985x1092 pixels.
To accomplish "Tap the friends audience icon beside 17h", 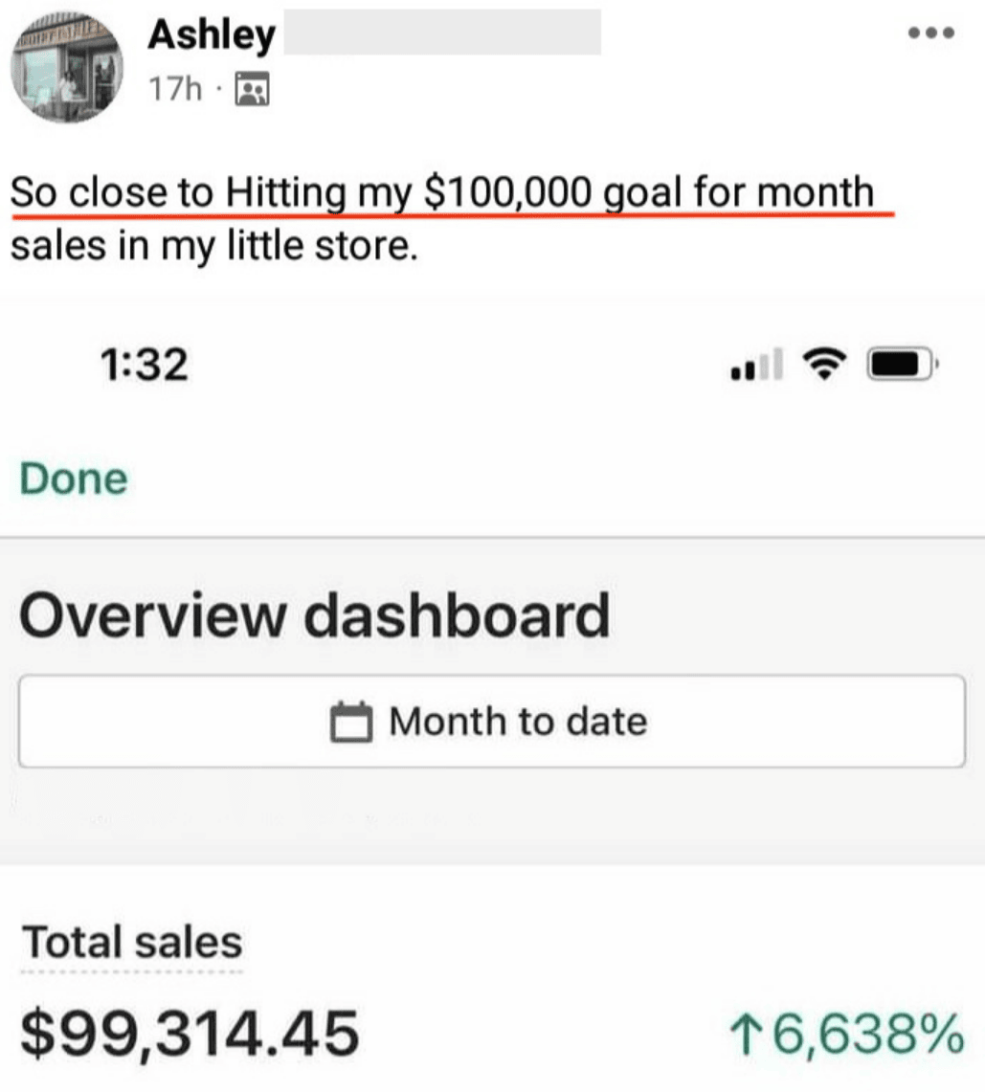I will point(252,88).
